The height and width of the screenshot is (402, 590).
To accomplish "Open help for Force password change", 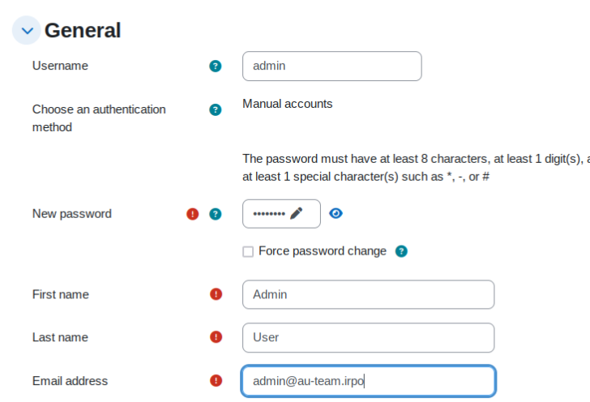I will pyautogui.click(x=401, y=251).
